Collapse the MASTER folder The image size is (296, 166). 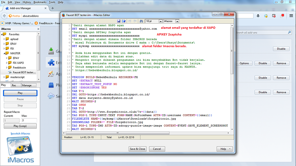(x=4, y=53)
